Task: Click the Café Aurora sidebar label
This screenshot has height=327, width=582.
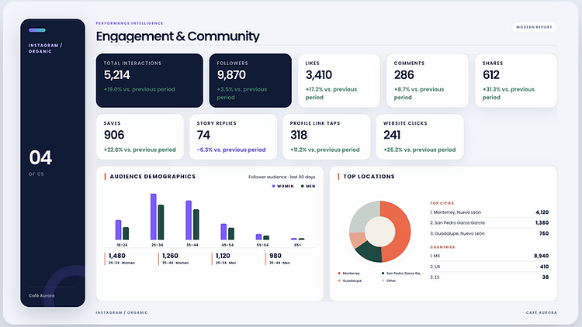Action: [42, 295]
